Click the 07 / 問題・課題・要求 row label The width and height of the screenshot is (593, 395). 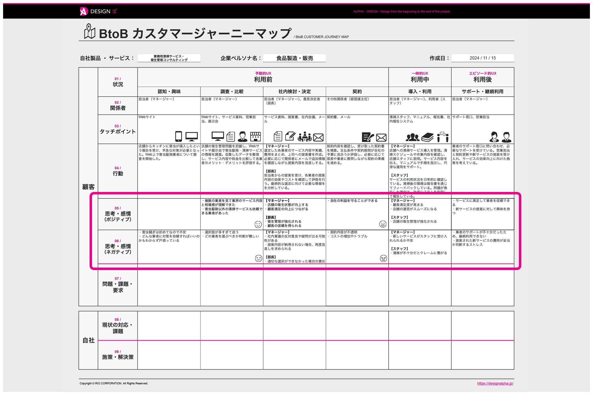click(x=118, y=285)
